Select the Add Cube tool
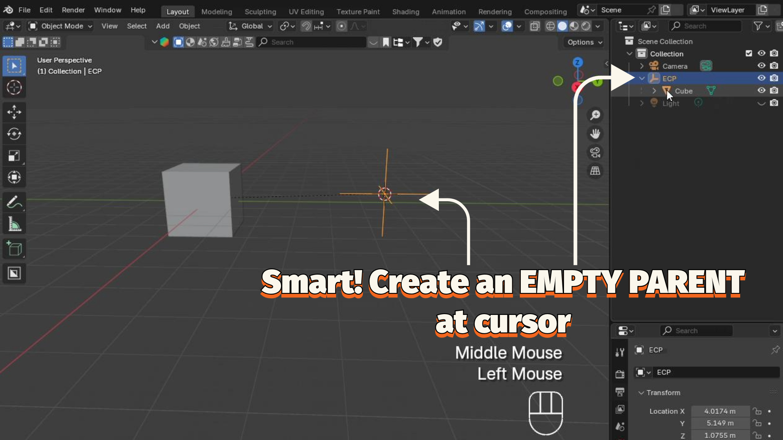Screen dimensions: 783x440 tap(14, 249)
